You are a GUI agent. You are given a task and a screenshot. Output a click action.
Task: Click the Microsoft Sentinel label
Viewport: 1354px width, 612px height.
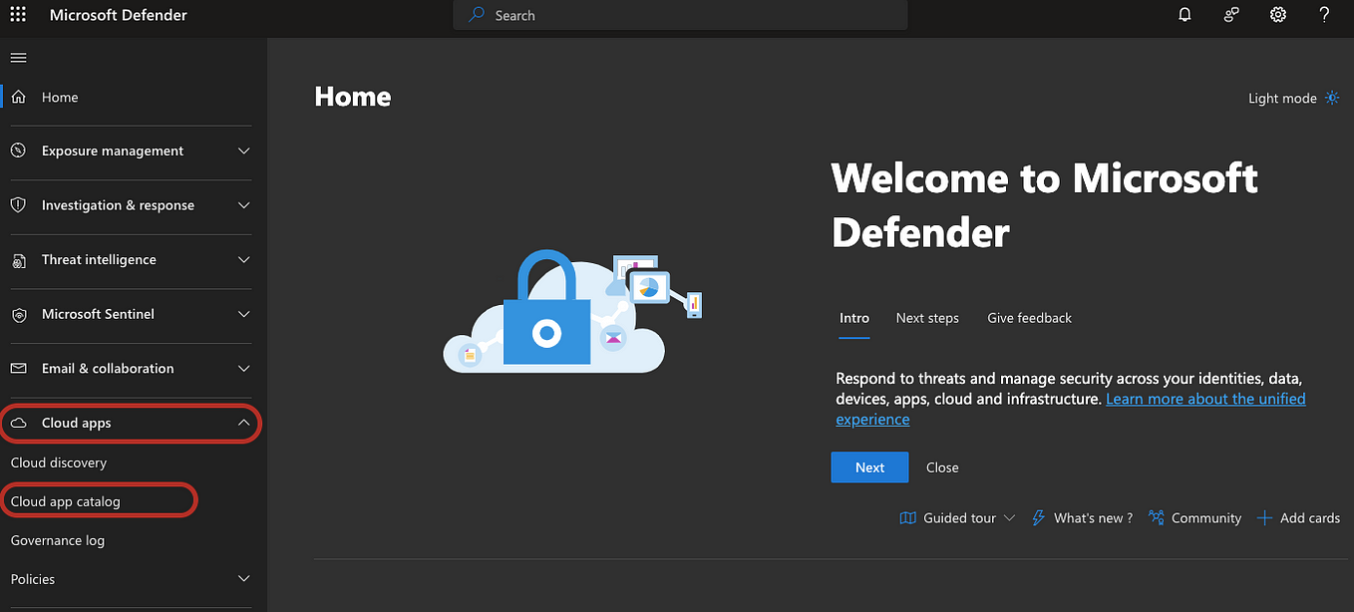click(x=98, y=314)
